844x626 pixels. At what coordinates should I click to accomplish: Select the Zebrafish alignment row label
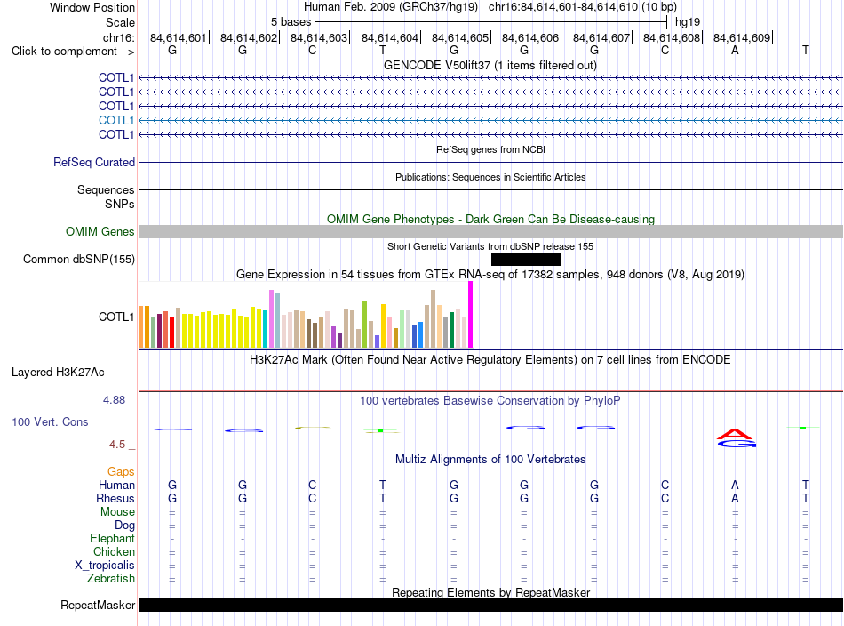point(111,579)
